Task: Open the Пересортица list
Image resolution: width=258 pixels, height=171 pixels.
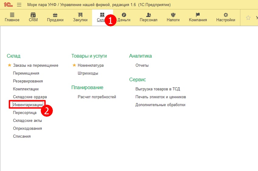Action: pos(25,112)
